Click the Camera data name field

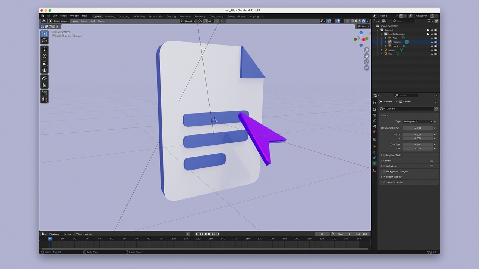[x=409, y=109]
